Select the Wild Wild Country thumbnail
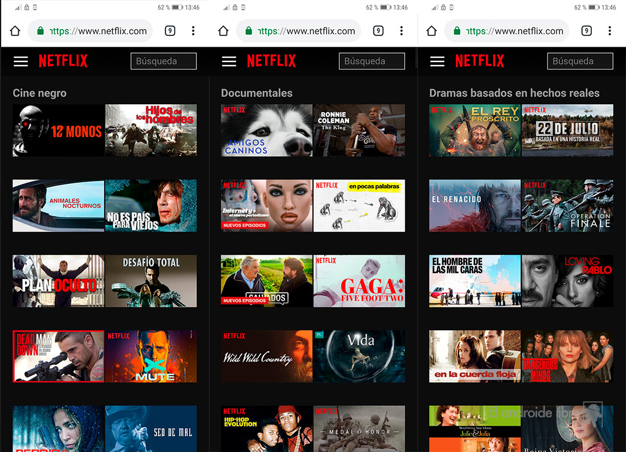 coord(266,356)
